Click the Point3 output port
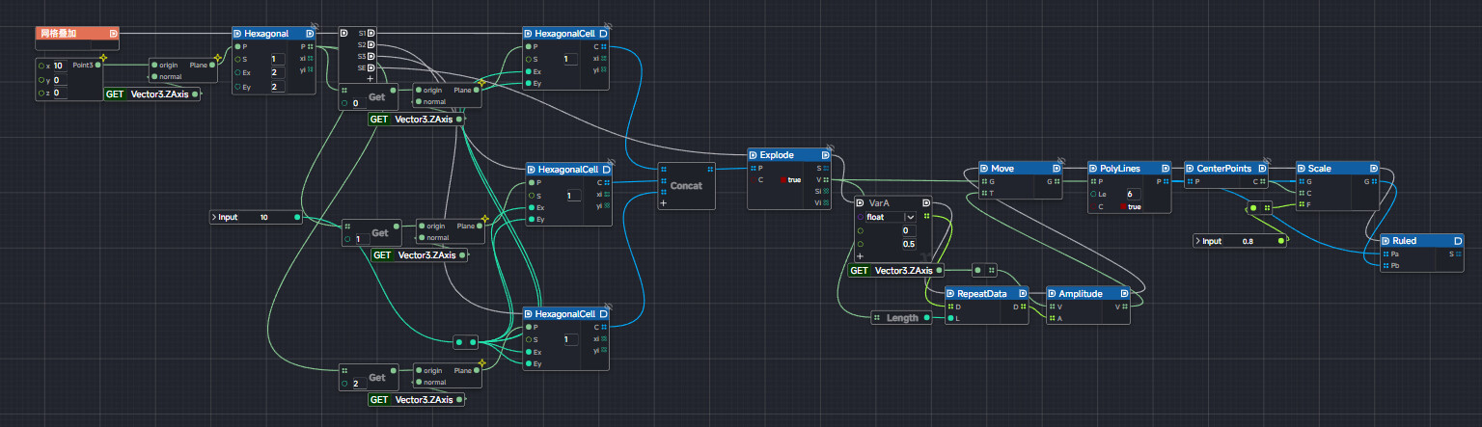Viewport: 1482px width, 427px height. click(97, 65)
